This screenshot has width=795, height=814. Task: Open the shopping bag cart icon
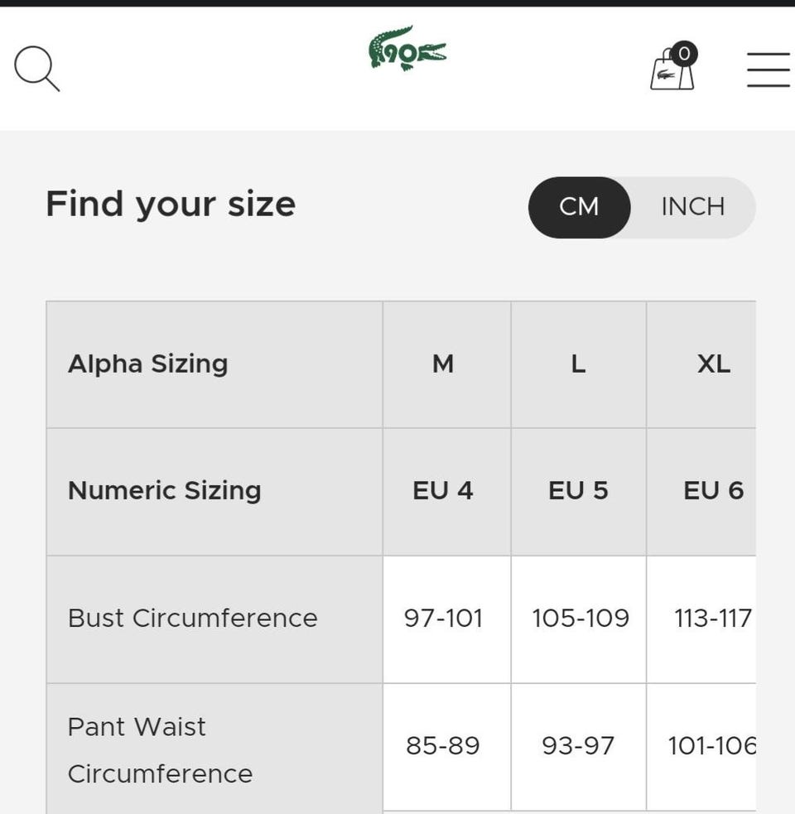click(672, 69)
